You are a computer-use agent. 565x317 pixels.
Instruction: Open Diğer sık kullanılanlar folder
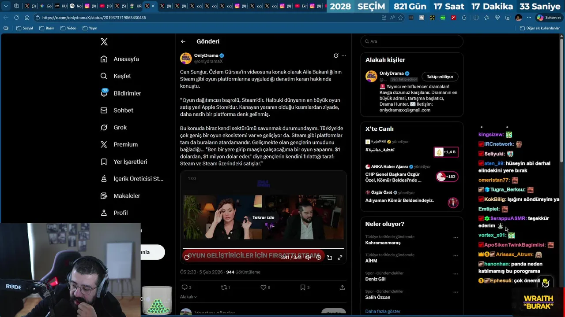[540, 28]
